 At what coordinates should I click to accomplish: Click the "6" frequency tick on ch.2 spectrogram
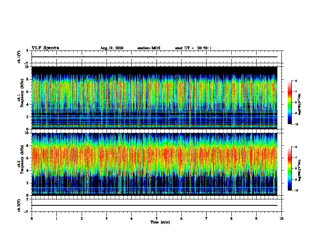[x=28, y=158]
